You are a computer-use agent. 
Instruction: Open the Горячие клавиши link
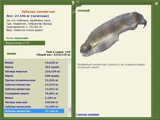[88, 114]
